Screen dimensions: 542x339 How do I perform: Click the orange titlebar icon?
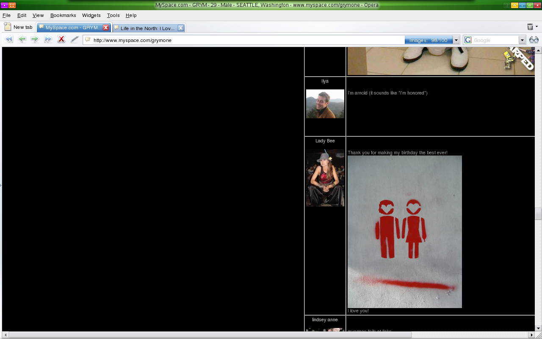pos(12,5)
